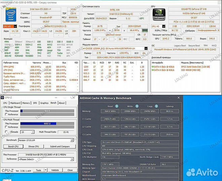Click the Турбо Макс row in operating points
Image resolution: width=222 pixels, height=181 pixels.
(41, 77)
